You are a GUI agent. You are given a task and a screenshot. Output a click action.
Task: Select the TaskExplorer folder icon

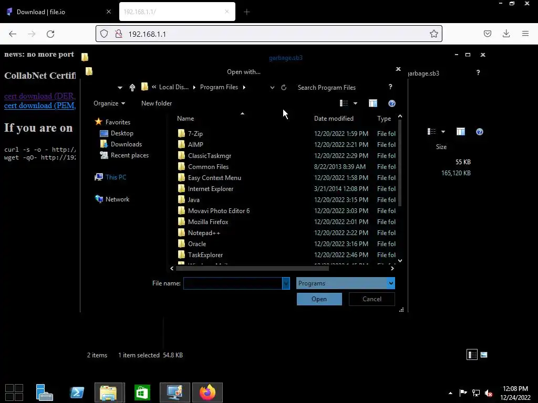[x=181, y=254]
